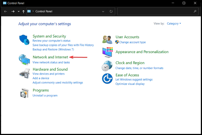Open the System and Security shield icon
Image resolution: width=202 pixels, height=135 pixels.
click(24, 40)
